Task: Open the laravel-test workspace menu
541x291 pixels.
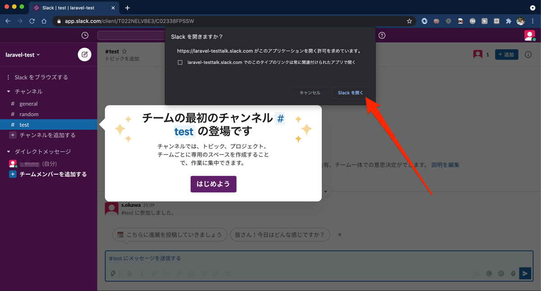Action: (23, 55)
